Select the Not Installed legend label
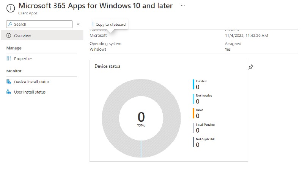 [204, 95]
